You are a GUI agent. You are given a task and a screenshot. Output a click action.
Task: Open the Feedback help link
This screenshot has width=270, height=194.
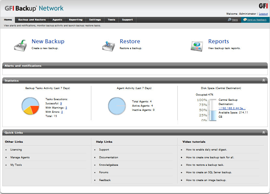pyautogui.click(x=105, y=180)
